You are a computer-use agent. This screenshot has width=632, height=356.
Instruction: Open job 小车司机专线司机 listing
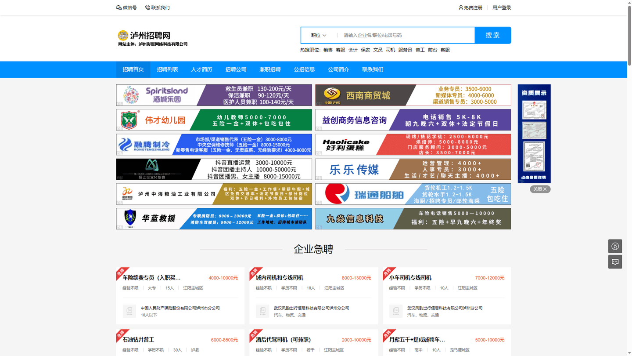410,278
